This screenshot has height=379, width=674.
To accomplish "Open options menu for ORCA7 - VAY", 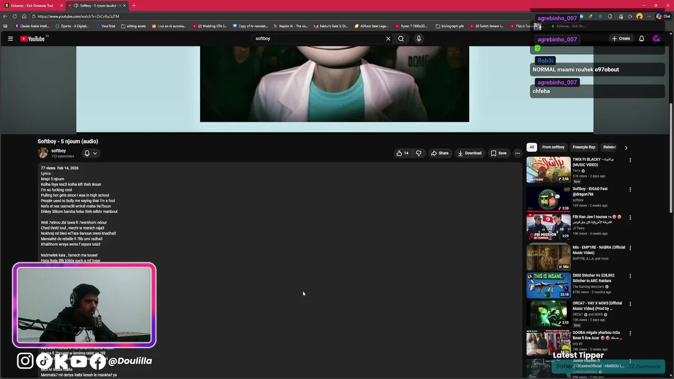I will 630,304.
